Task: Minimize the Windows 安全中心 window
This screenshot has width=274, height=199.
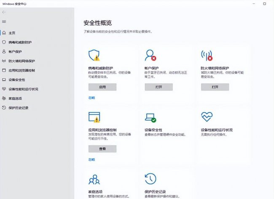Action: [254, 4]
